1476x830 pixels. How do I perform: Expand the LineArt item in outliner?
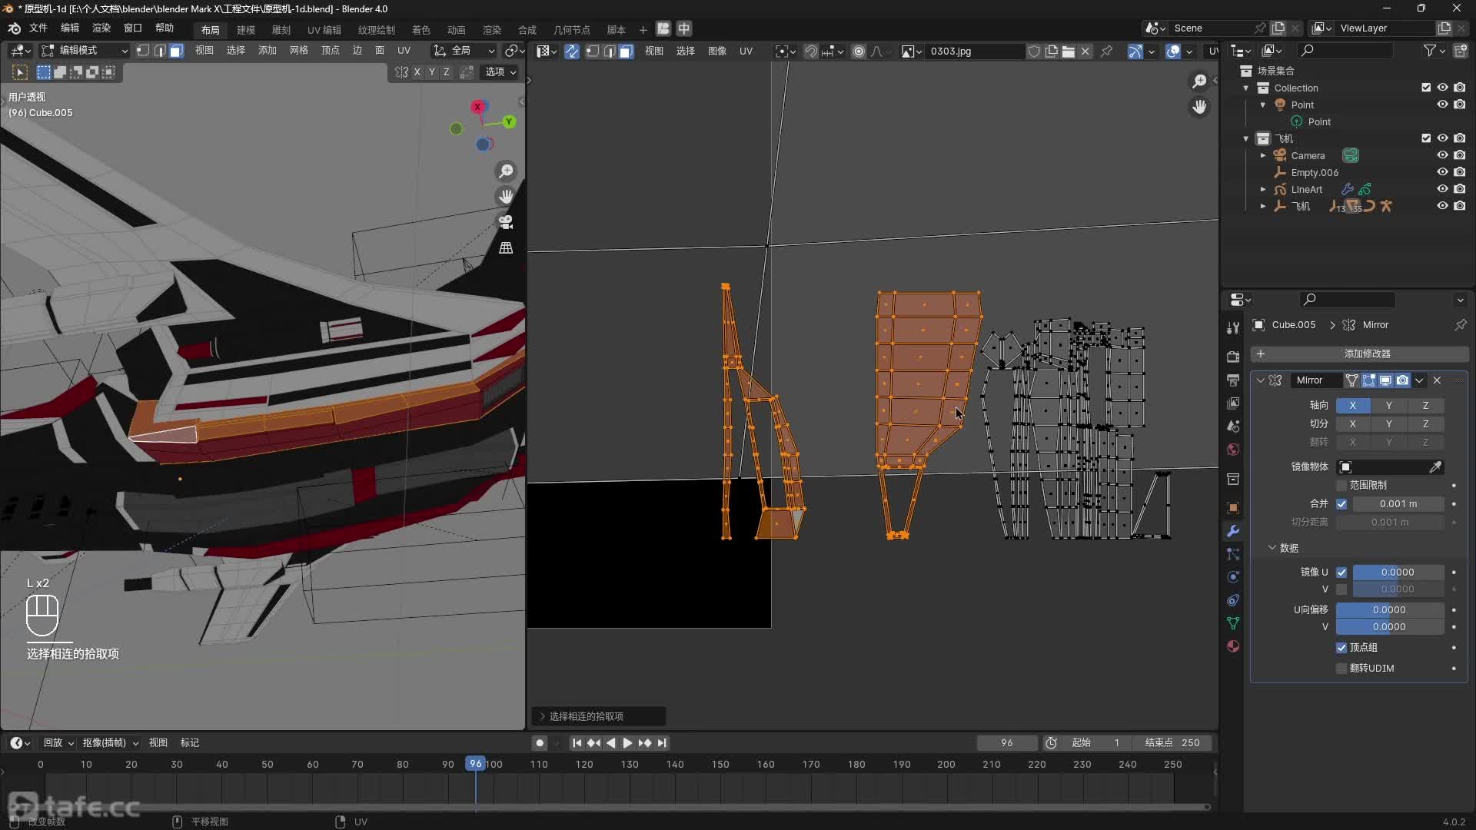(x=1263, y=189)
